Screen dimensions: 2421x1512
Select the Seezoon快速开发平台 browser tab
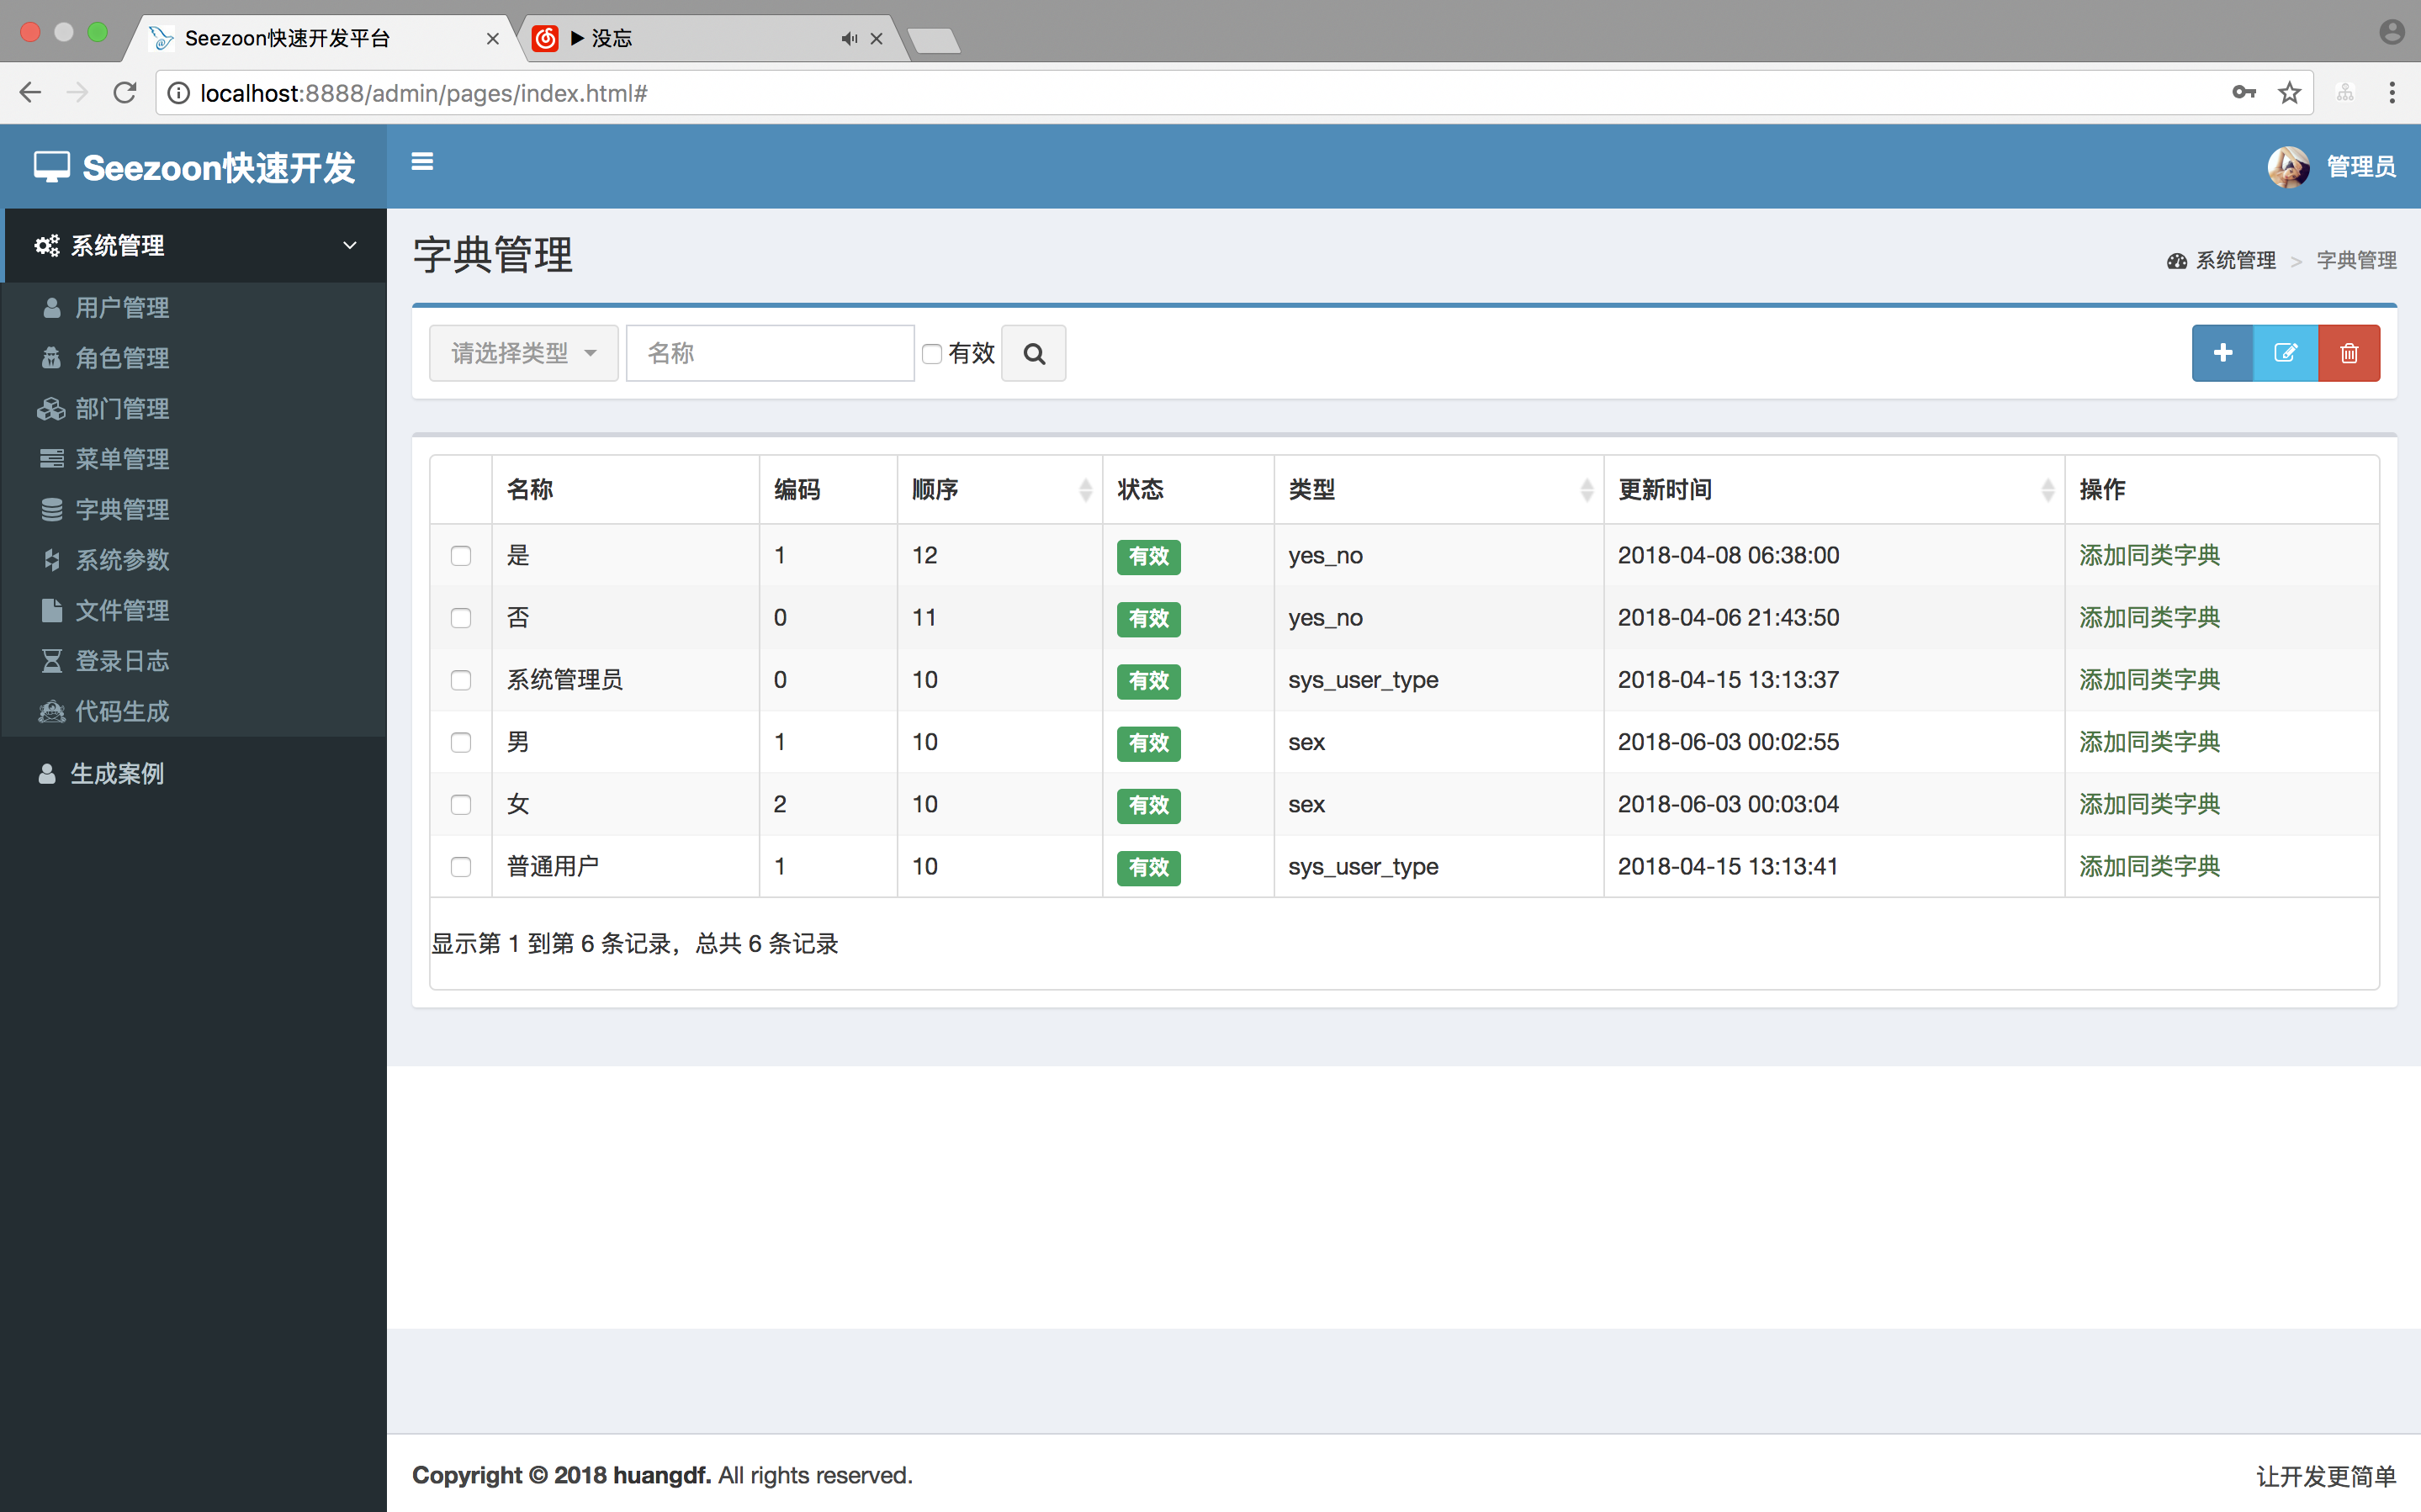(x=320, y=38)
